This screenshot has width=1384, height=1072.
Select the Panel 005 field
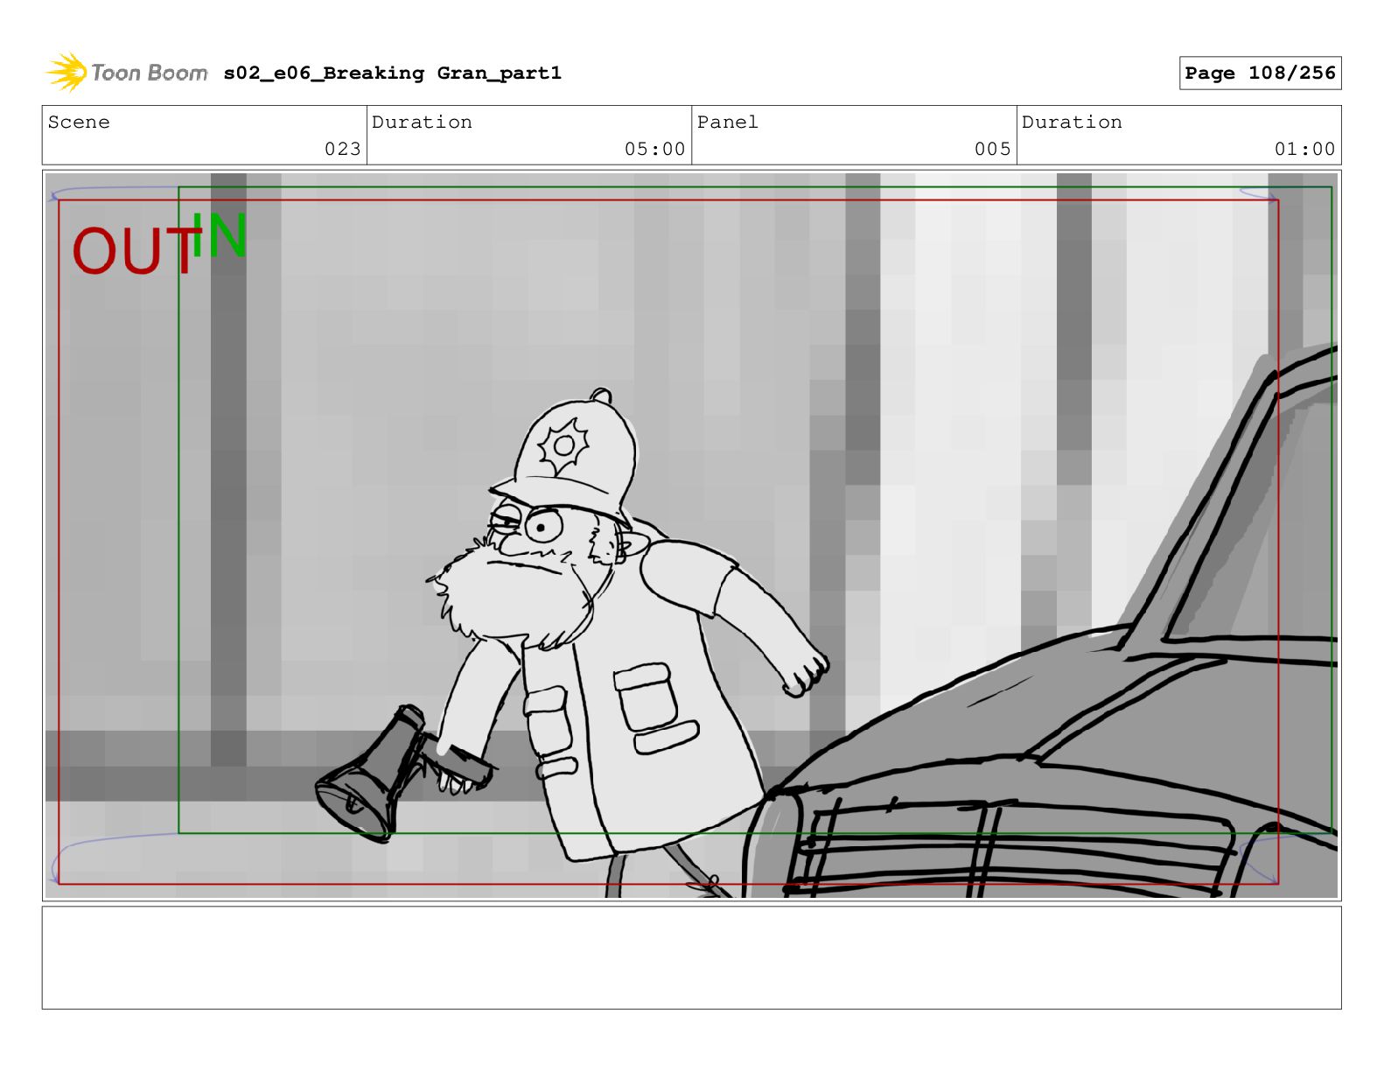pyautogui.click(x=854, y=136)
